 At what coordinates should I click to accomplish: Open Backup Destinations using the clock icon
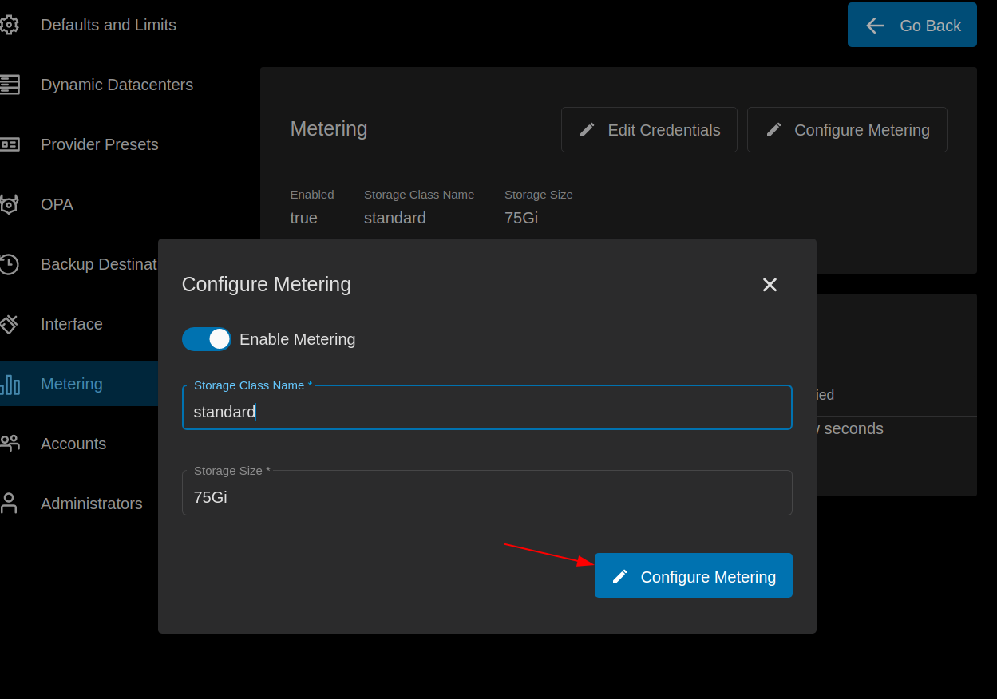tap(10, 264)
